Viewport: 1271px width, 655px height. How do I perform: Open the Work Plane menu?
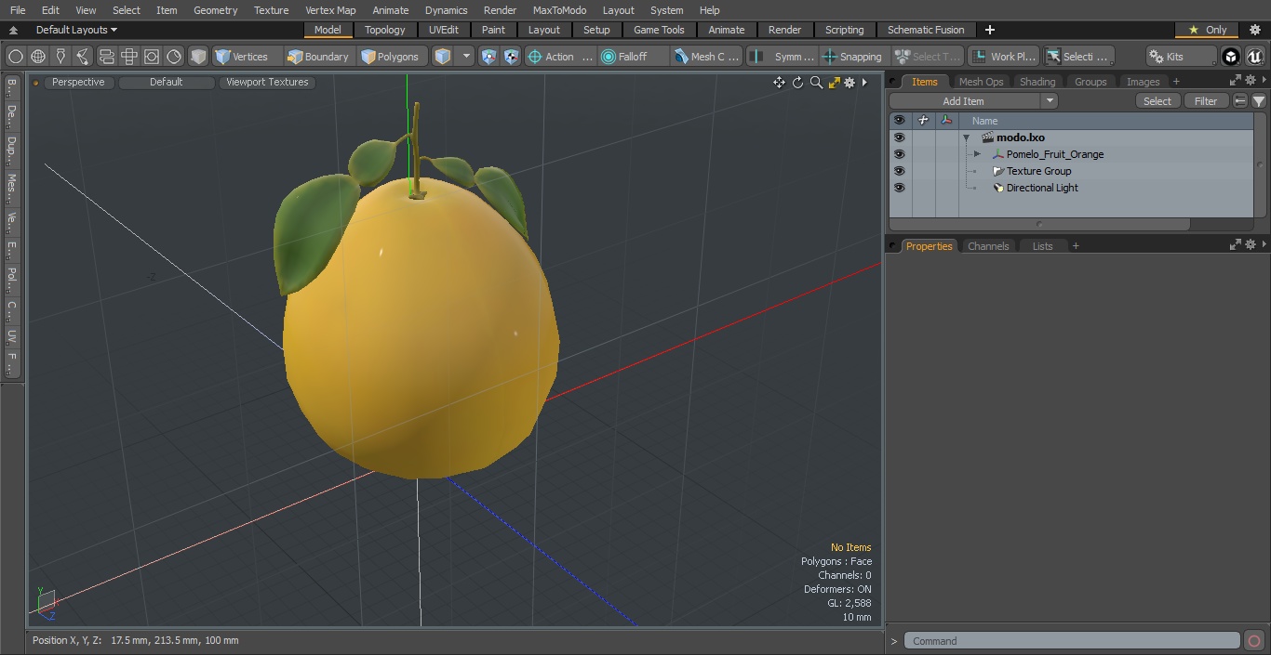(1003, 57)
